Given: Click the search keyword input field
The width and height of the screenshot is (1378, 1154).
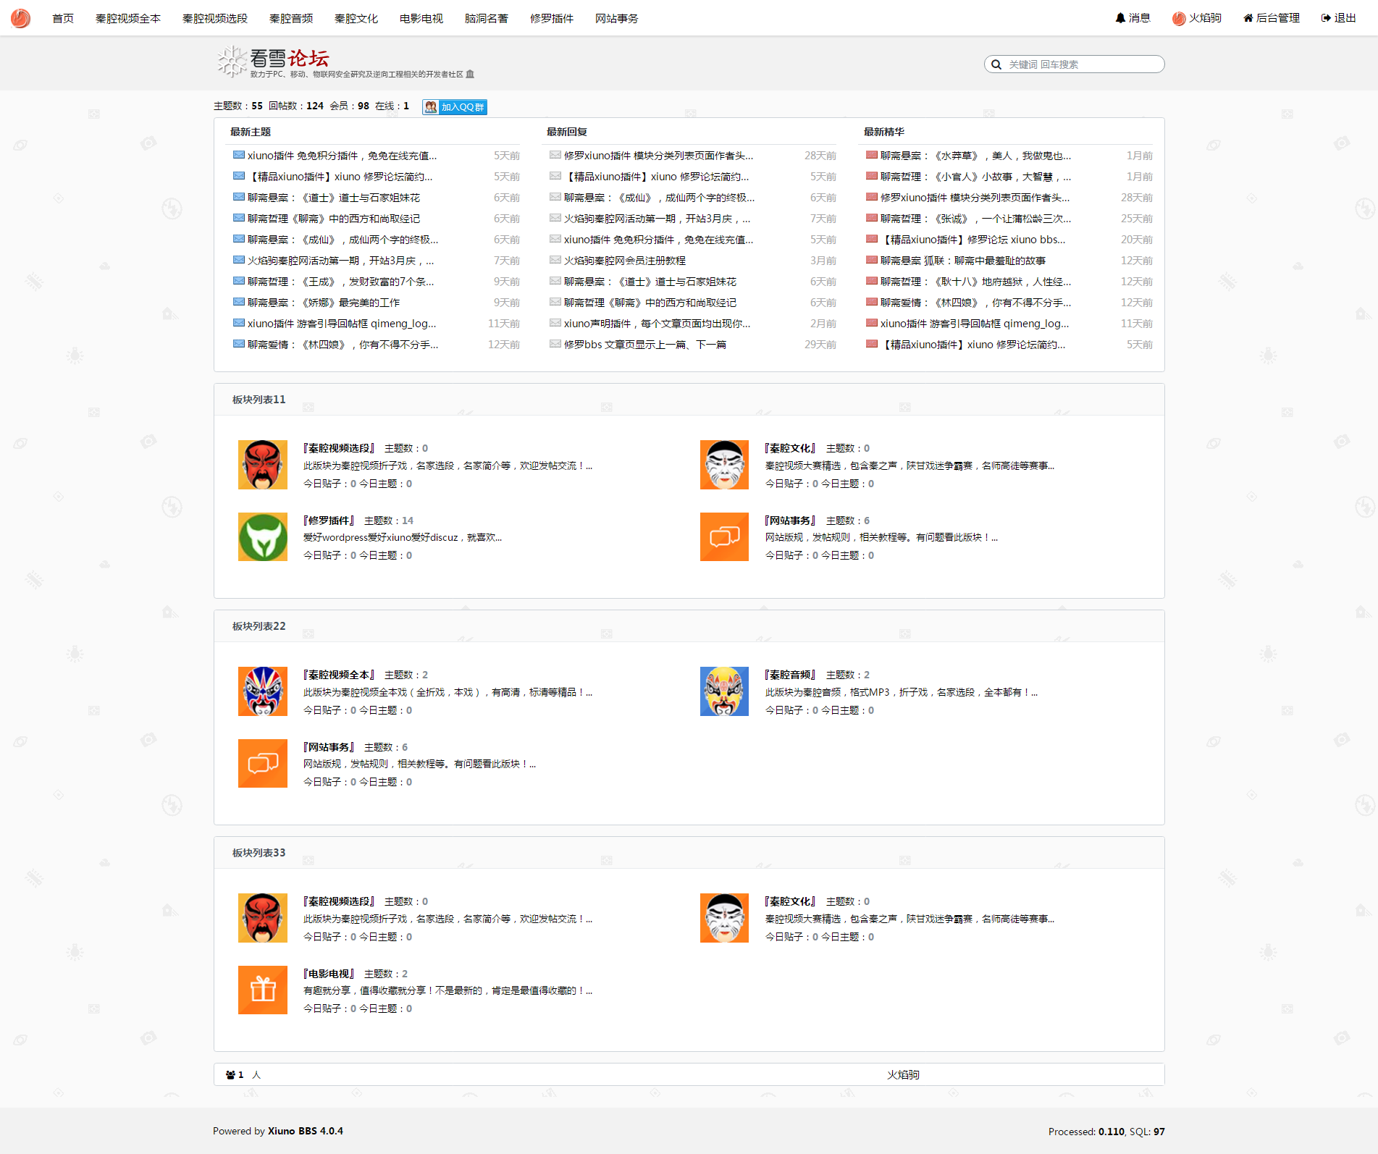Looking at the screenshot, I should pos(1083,64).
